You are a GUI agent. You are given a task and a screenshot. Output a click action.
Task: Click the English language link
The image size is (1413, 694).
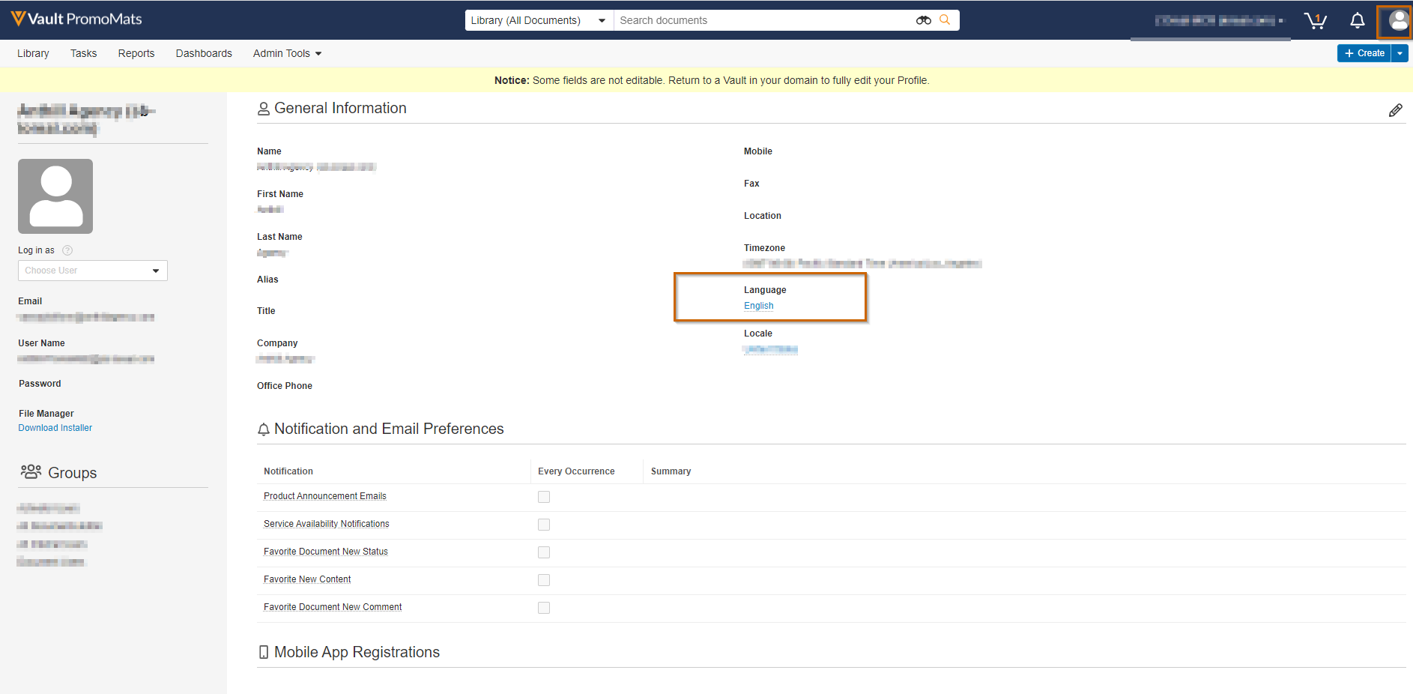coord(758,306)
